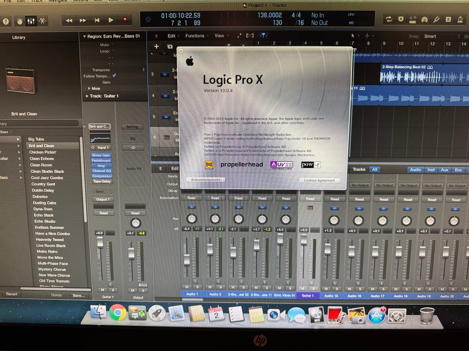
Task: Toggle the Smart Controls knob icon
Action: (x=20, y=21)
